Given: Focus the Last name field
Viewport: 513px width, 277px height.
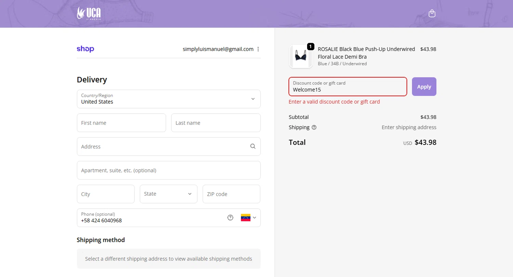Looking at the screenshot, I should [216, 123].
